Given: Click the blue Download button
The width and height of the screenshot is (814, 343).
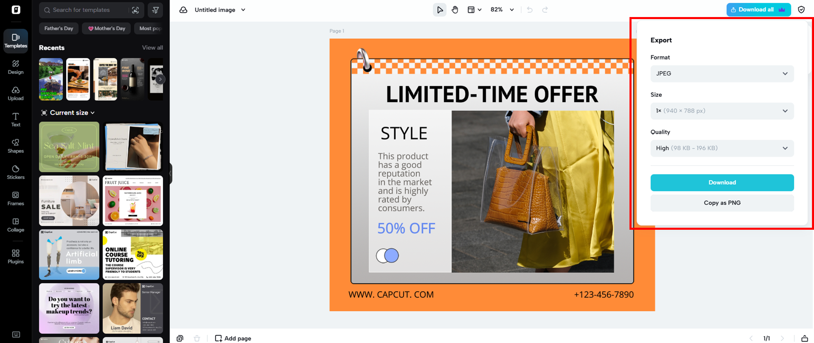Looking at the screenshot, I should pyautogui.click(x=722, y=183).
